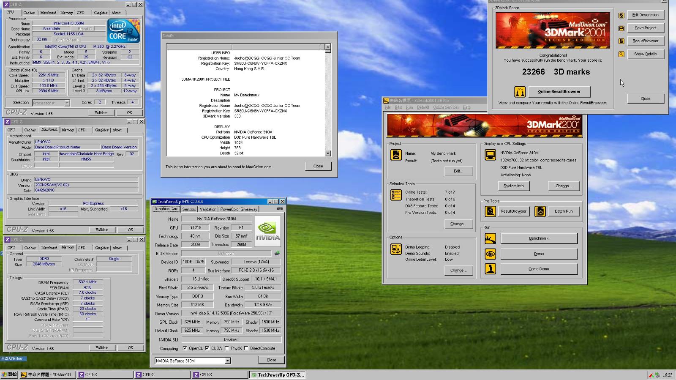The height and width of the screenshot is (380, 676).
Task: Click the Show Details magnifier icon
Action: coord(621,54)
